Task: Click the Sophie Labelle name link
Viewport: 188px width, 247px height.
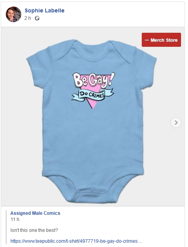Action: coord(44,10)
